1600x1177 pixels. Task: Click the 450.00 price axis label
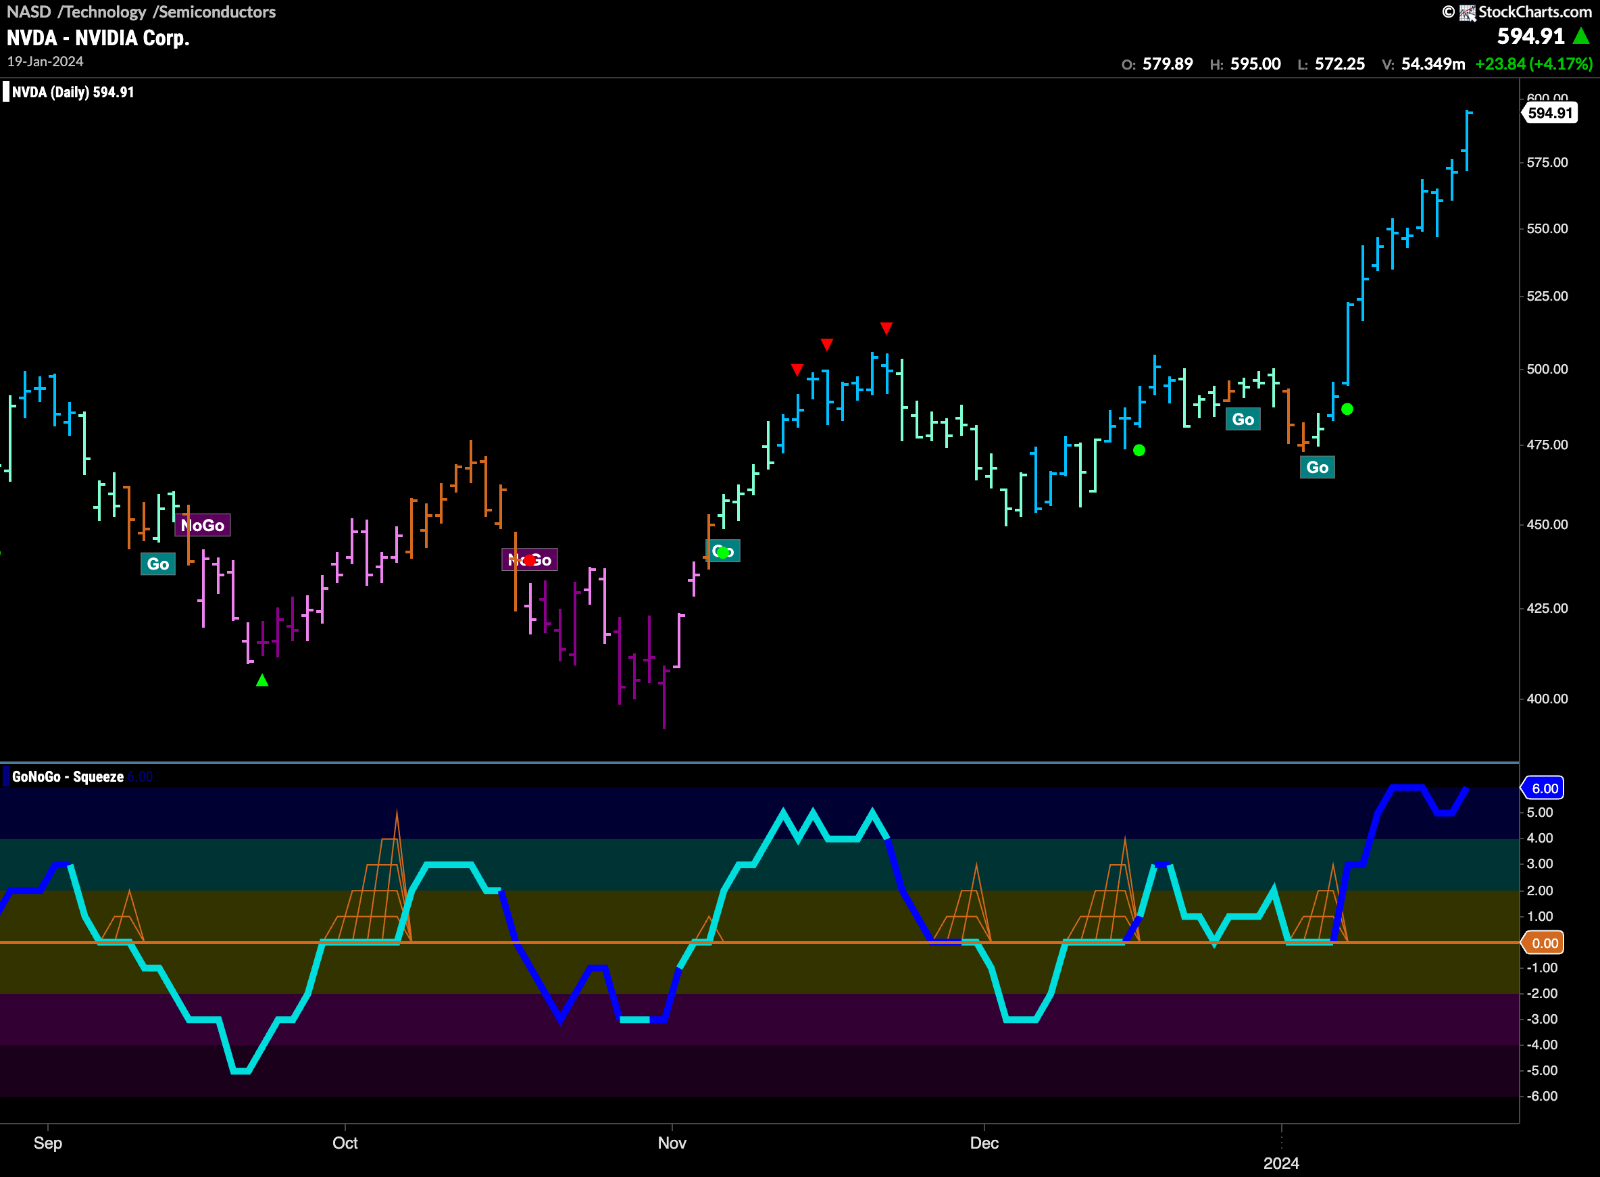click(1547, 524)
